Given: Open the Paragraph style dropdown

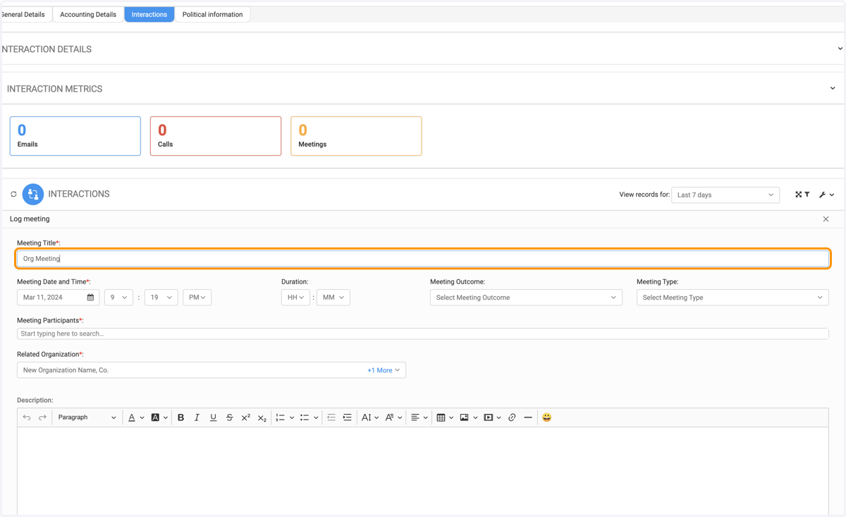Looking at the screenshot, I should (87, 418).
